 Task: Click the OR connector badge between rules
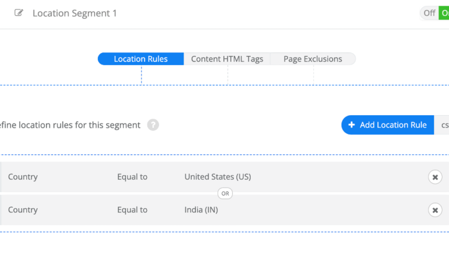click(x=225, y=193)
